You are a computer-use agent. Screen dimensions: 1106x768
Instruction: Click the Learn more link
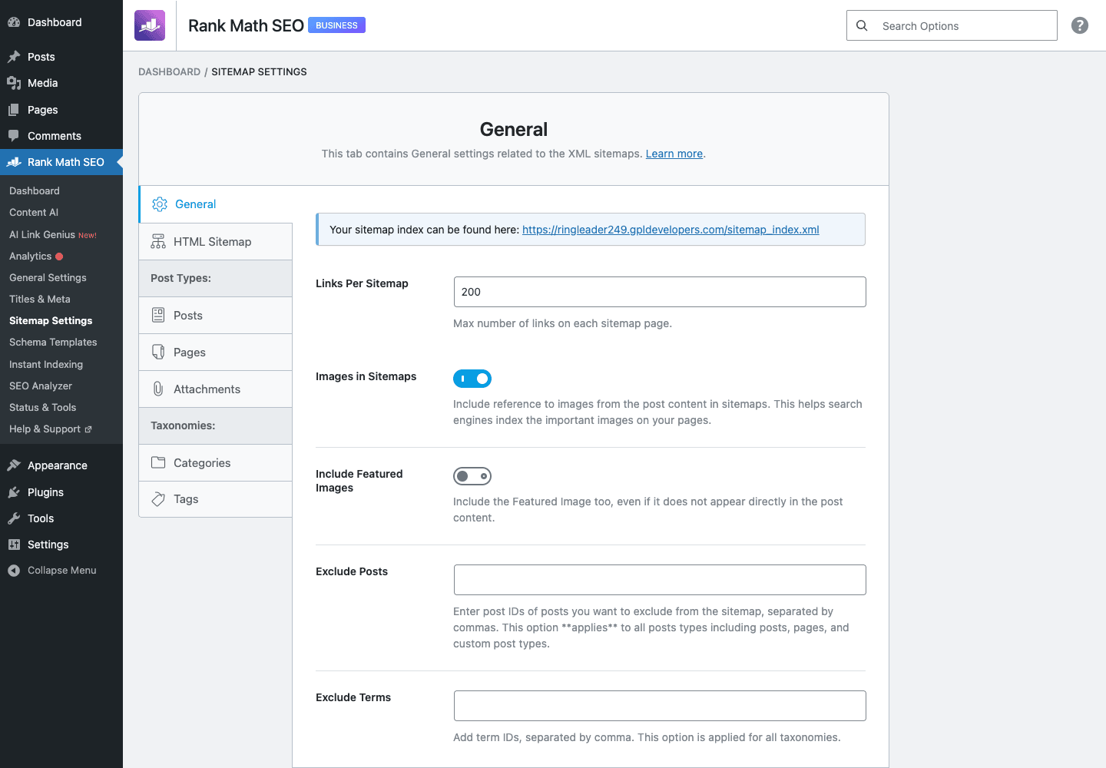(x=674, y=154)
